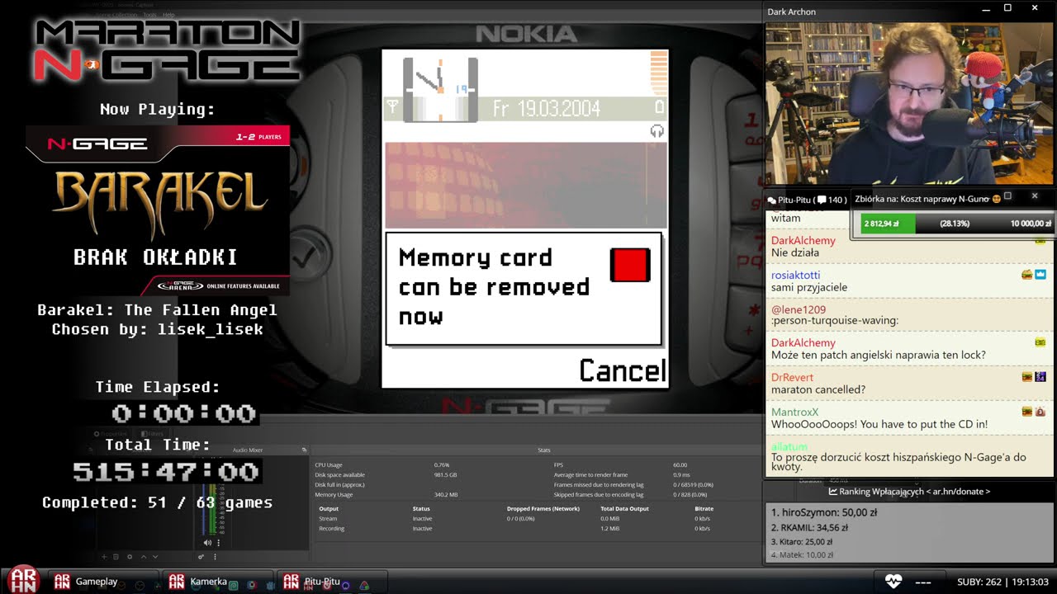
Task: Click the Dark Archon webcam feed
Action: click(909, 103)
